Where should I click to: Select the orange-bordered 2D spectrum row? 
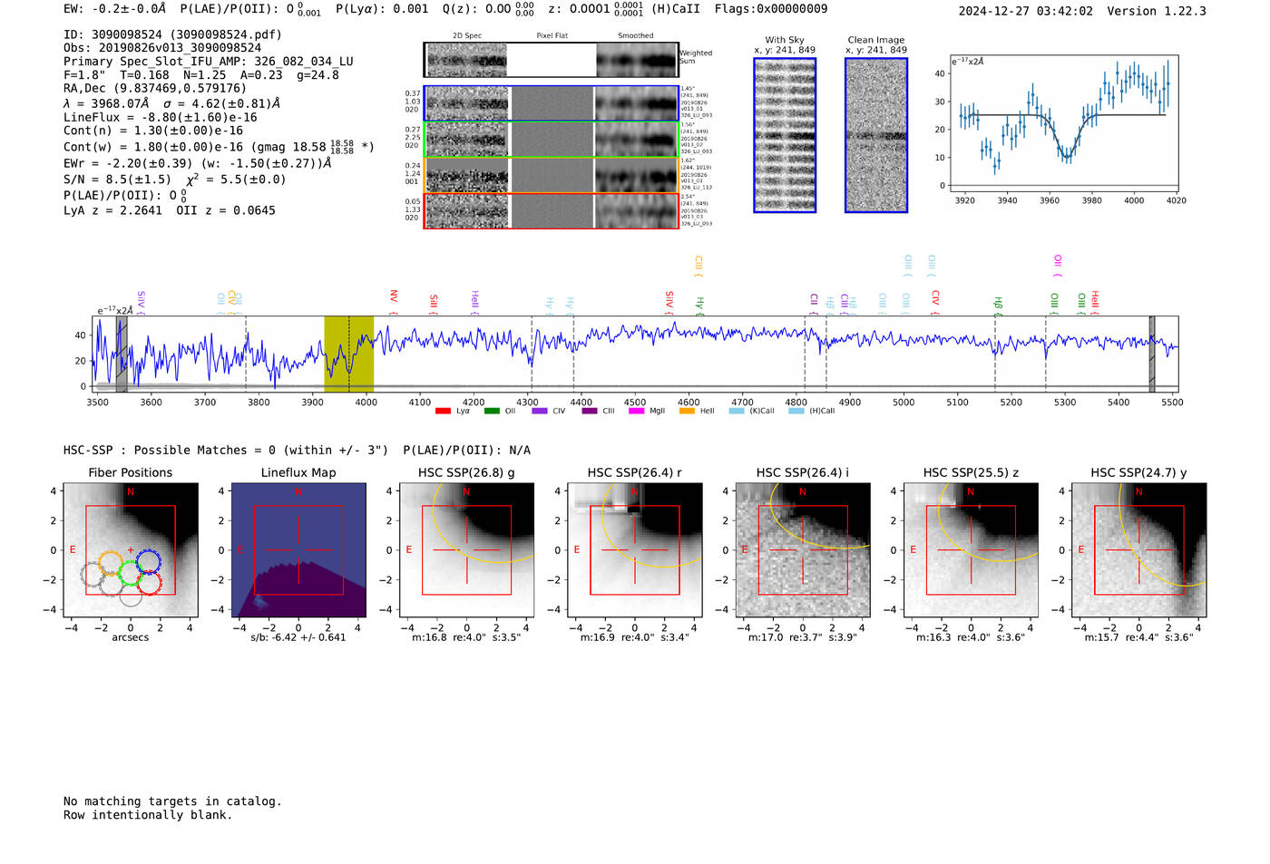(552, 175)
